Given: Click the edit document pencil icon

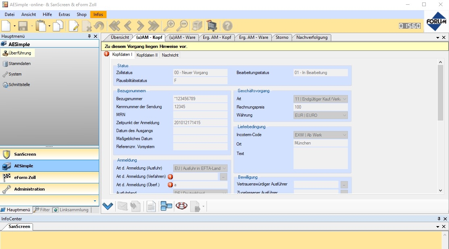Looking at the screenshot, I should (74, 26).
